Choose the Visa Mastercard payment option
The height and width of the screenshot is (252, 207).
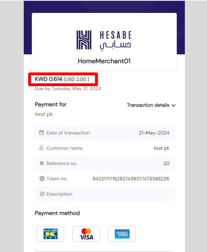tap(86, 234)
